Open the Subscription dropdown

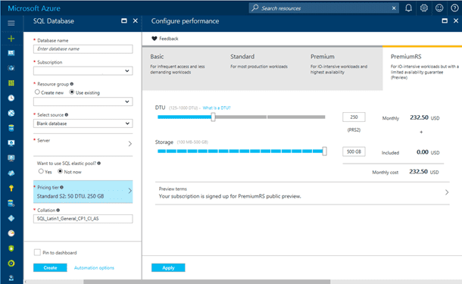[x=83, y=70]
